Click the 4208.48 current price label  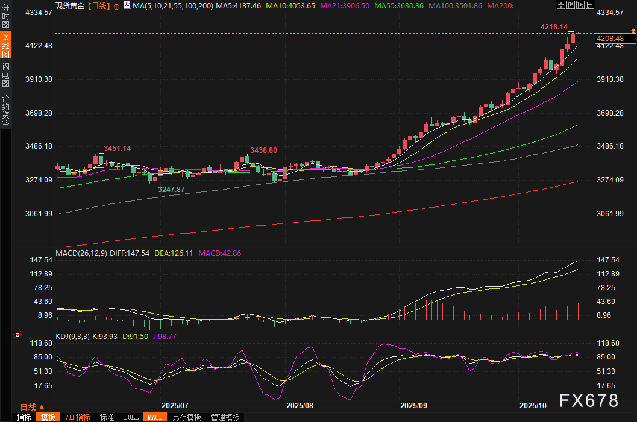coord(615,39)
